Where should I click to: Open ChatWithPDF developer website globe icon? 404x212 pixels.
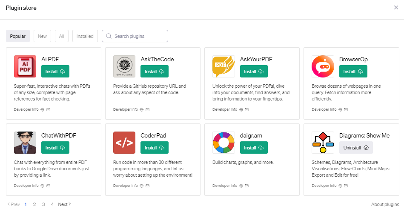coord(42,186)
